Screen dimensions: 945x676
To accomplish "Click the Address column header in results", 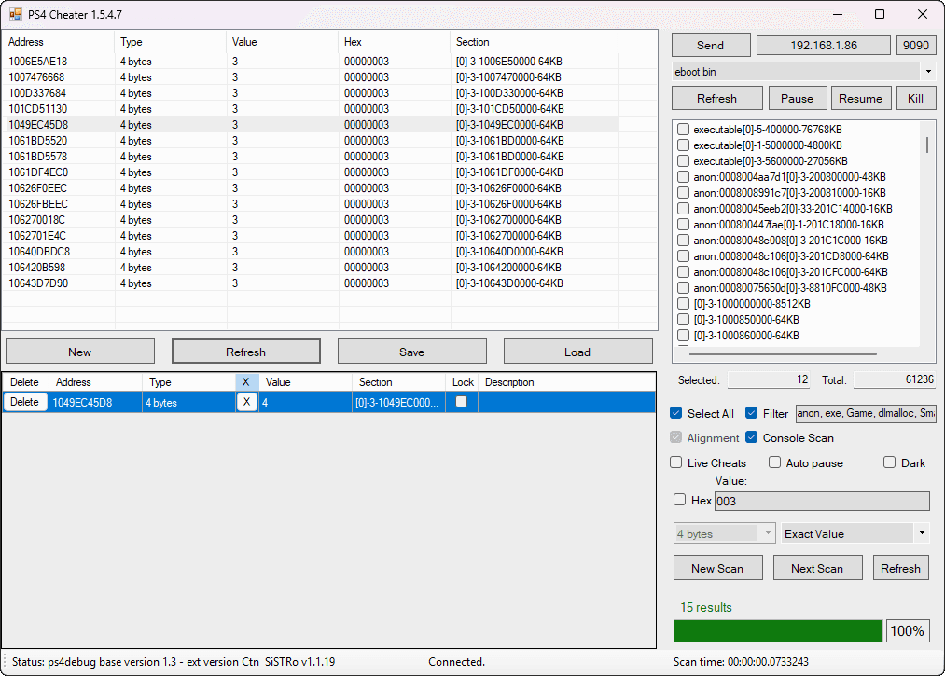I will click(x=58, y=42).
